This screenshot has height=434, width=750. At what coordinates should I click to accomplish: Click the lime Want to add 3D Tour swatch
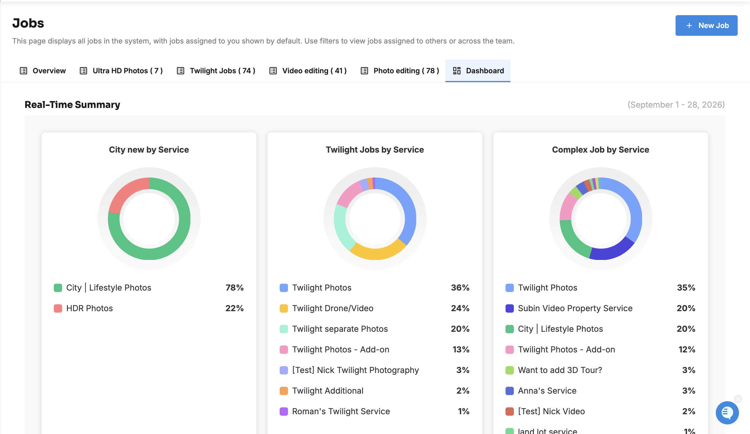click(x=510, y=370)
